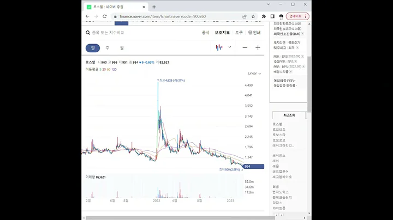
Task: Open 로보로보 in the recent list
Action: (279, 140)
